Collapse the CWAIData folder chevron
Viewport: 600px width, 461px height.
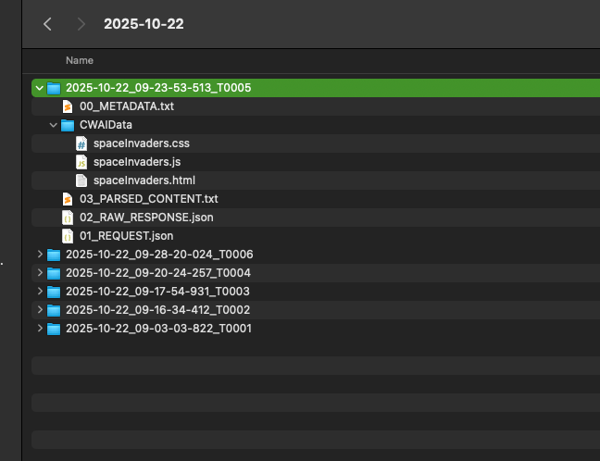pos(53,125)
